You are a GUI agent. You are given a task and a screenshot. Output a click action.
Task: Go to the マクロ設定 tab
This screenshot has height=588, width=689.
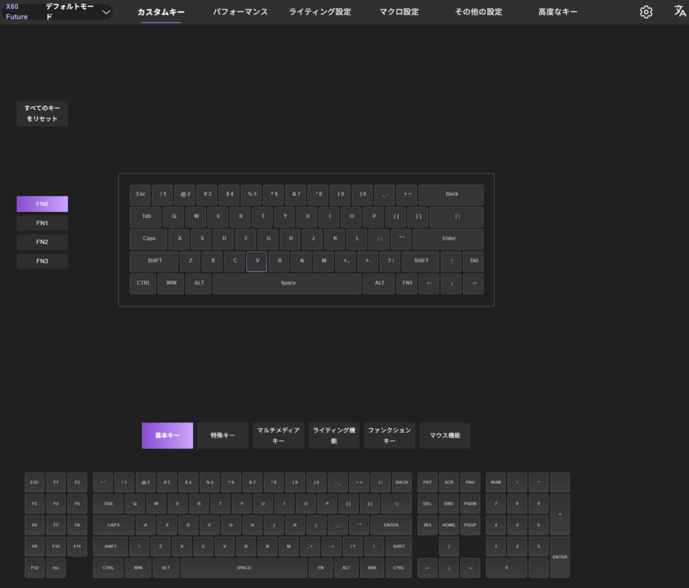click(399, 12)
